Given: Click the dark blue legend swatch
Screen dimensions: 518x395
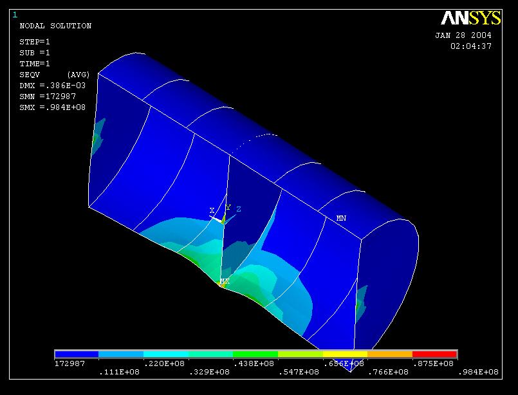Looking at the screenshot, I should tap(77, 354).
